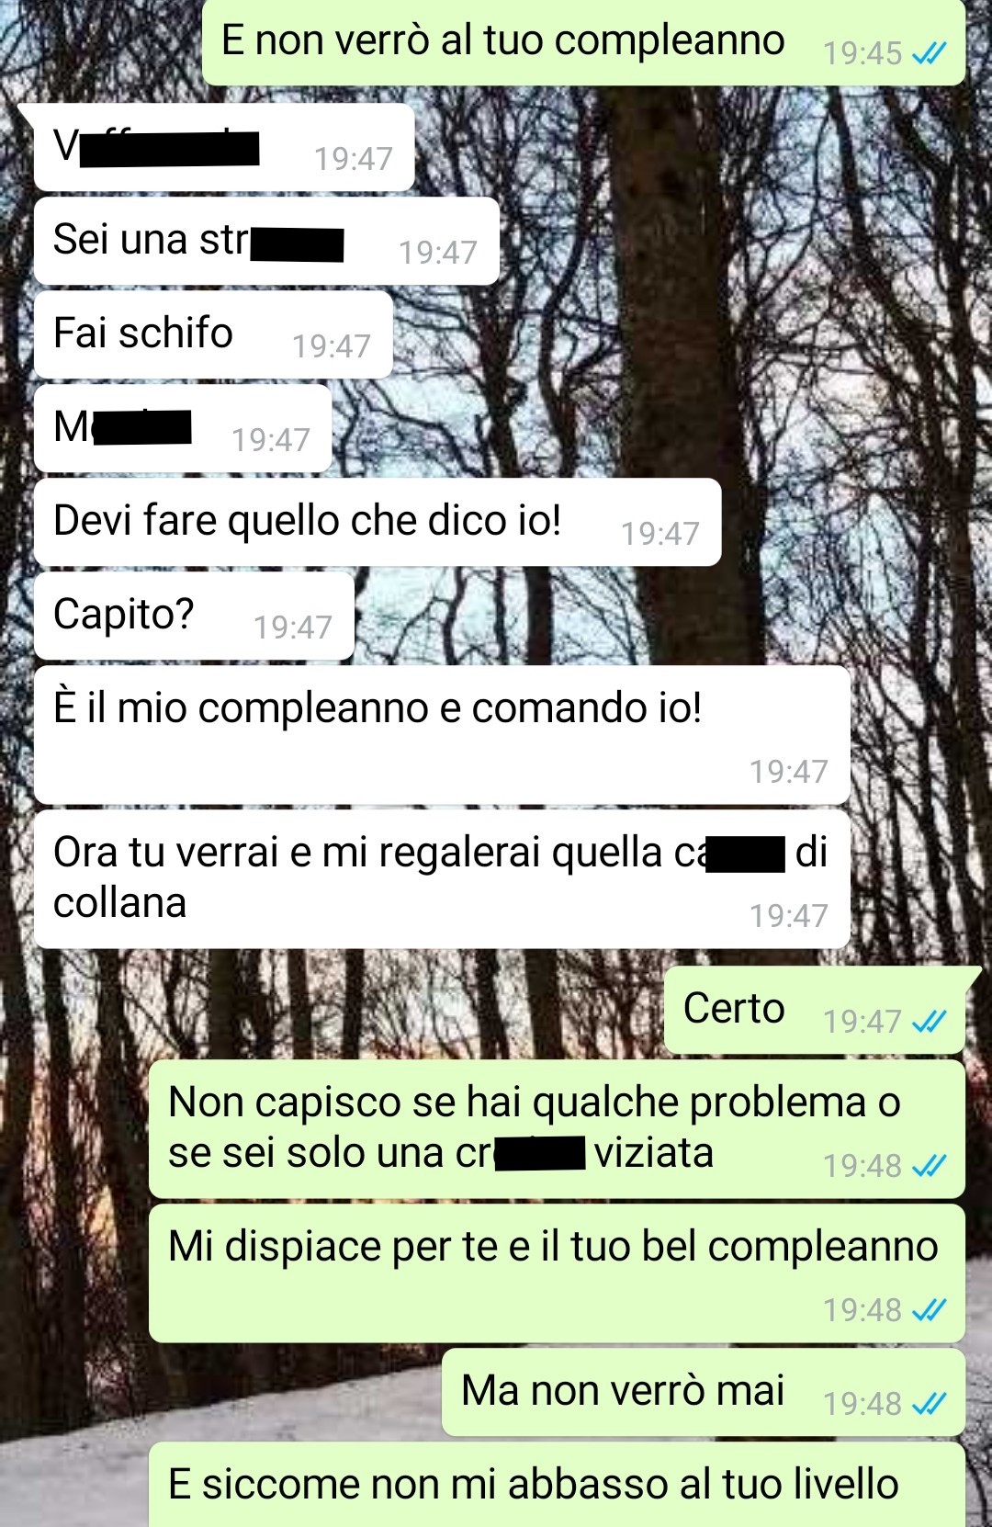Viewport: 992px width, 1527px height.
Task: Select the 'Sei una str' censored message
Action: pos(266,241)
